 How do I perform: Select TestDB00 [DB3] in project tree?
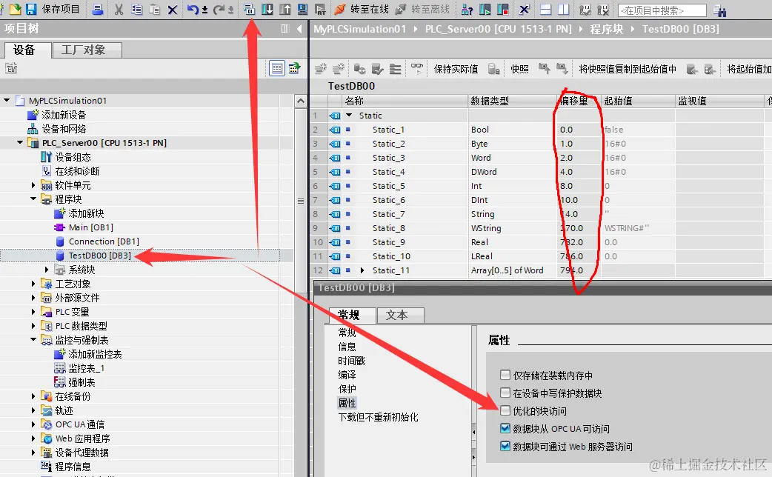click(99, 256)
